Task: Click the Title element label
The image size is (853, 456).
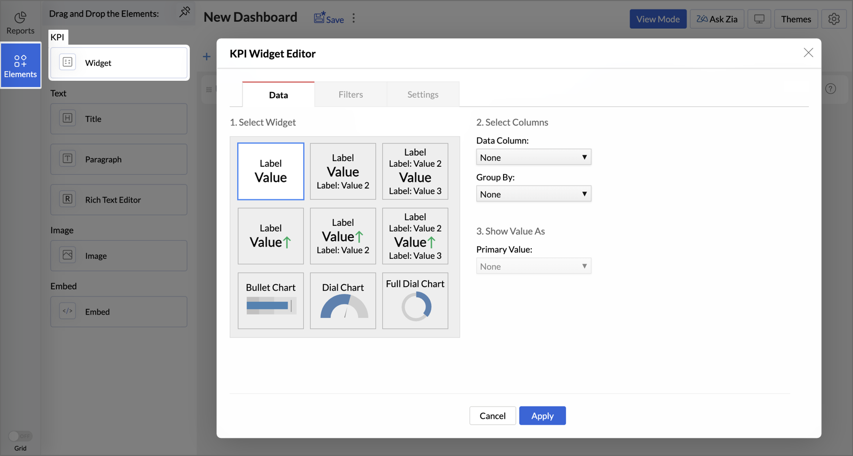Action: pos(93,119)
